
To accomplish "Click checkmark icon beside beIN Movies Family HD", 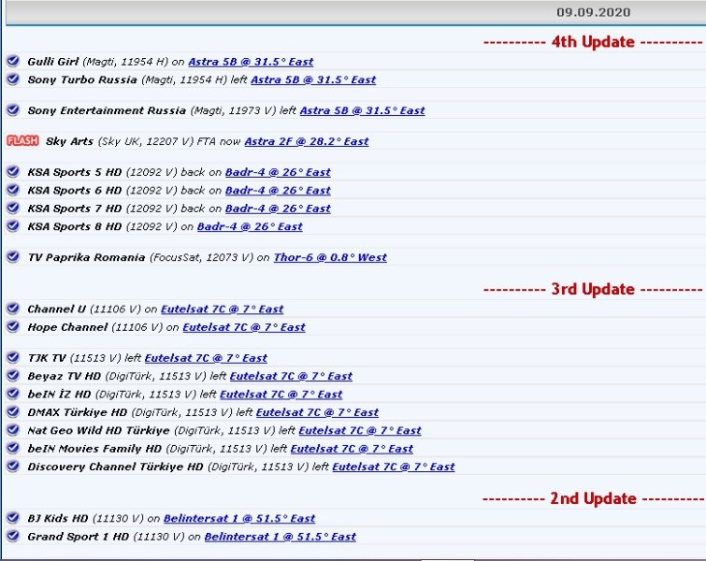I will click(x=13, y=448).
